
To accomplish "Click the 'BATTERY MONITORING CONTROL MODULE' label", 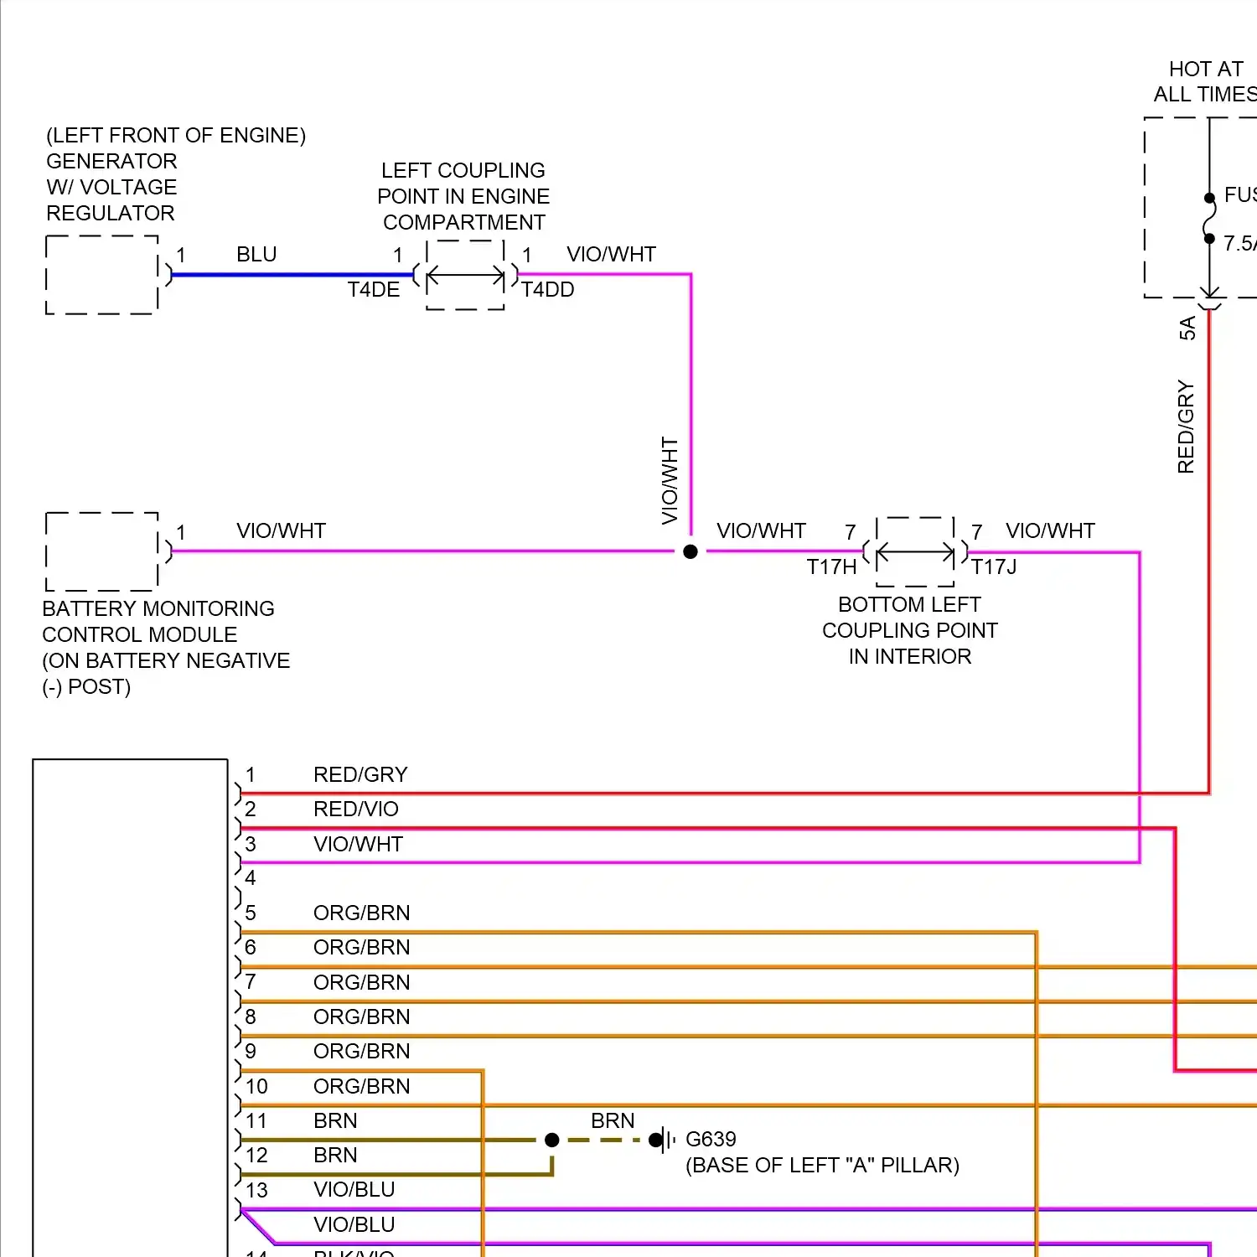I will tap(158, 621).
